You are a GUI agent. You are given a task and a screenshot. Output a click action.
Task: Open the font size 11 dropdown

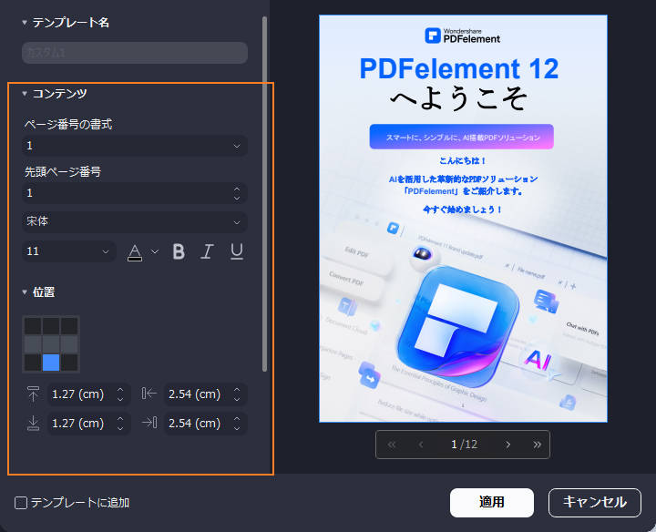(x=68, y=251)
